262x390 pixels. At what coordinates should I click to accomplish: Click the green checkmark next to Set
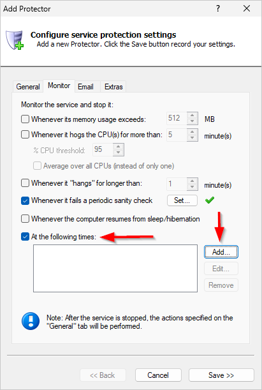[210, 200]
